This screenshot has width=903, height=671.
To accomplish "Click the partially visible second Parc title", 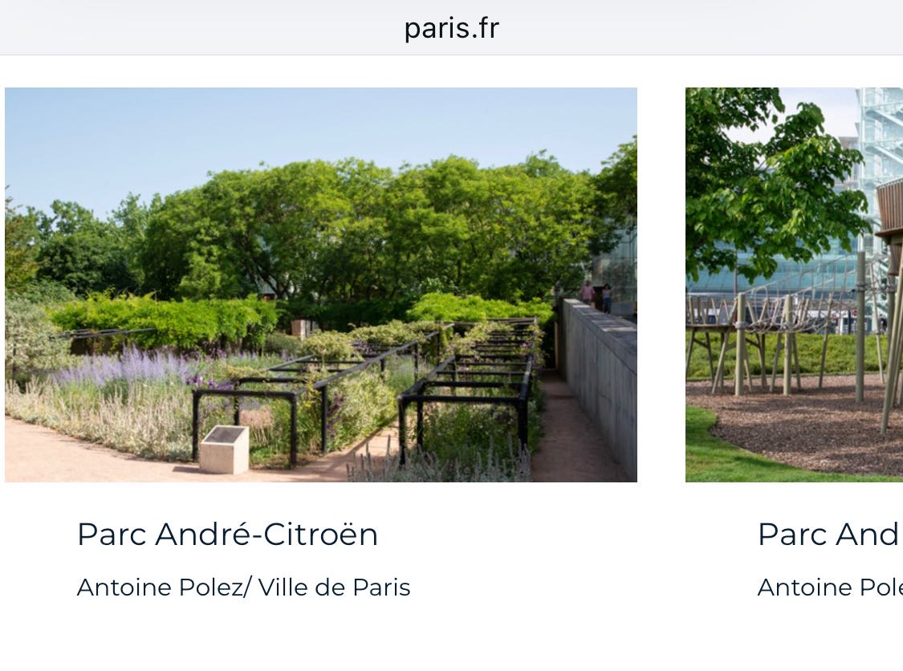I will coord(830,534).
